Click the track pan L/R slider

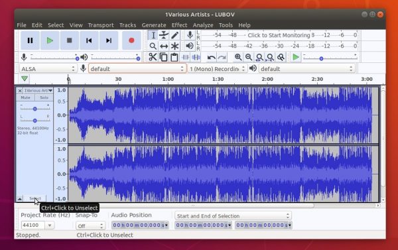click(x=34, y=120)
